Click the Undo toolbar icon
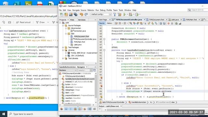 [82, 14]
